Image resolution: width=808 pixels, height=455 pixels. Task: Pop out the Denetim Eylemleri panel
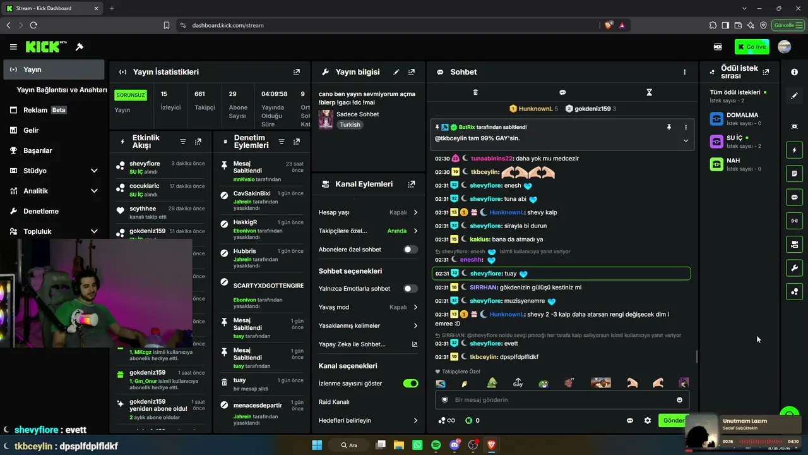click(297, 142)
